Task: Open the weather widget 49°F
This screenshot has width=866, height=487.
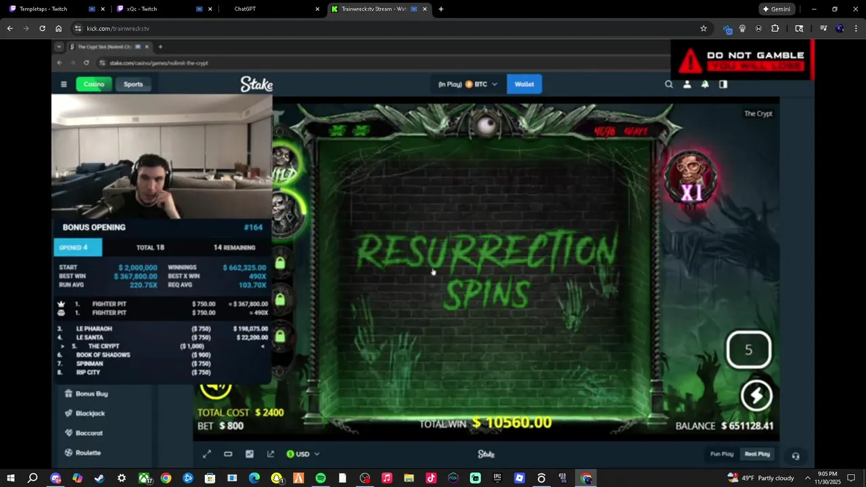Action: pos(760,478)
